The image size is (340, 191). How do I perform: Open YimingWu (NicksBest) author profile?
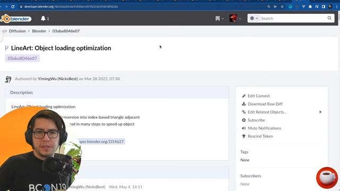(58, 79)
